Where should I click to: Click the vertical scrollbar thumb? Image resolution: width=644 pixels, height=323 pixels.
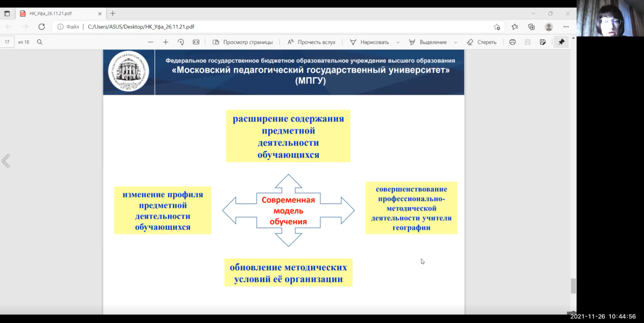[x=573, y=286]
